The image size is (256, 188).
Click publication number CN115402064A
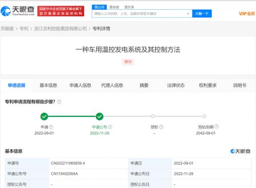click(x=65, y=174)
